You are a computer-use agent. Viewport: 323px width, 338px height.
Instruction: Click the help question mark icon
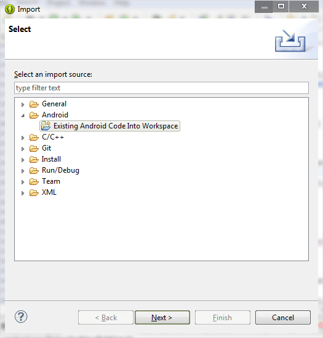(x=21, y=316)
